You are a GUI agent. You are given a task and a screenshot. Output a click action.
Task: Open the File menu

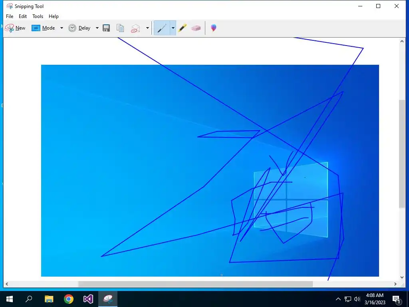[x=10, y=16]
